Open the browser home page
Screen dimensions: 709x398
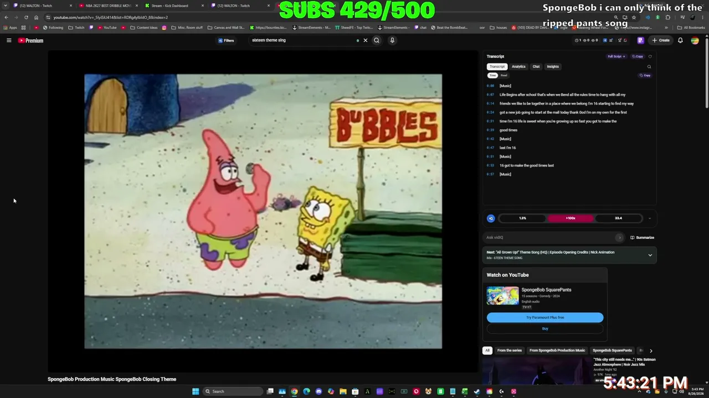[37, 17]
